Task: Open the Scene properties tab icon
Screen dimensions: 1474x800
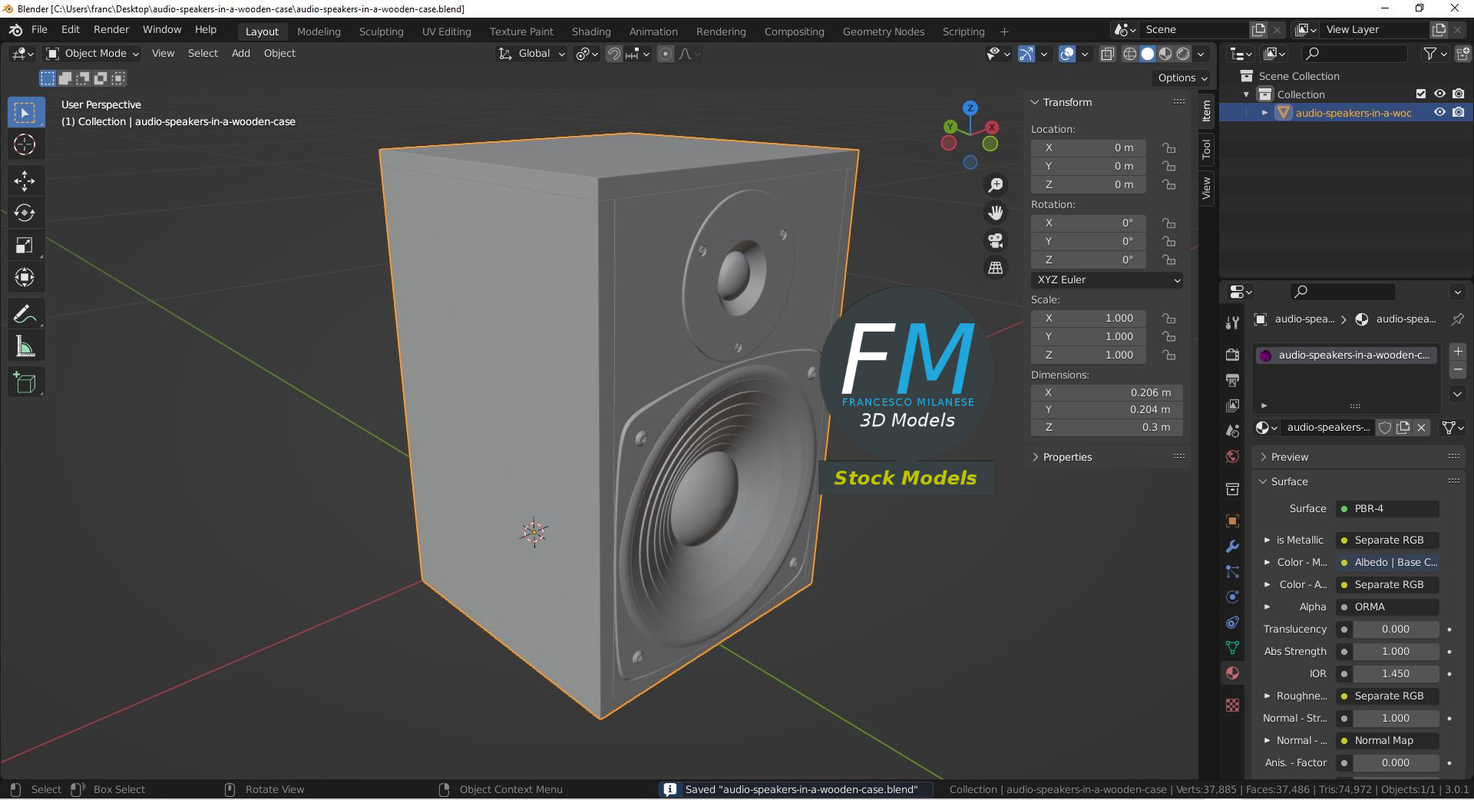Action: click(1232, 431)
